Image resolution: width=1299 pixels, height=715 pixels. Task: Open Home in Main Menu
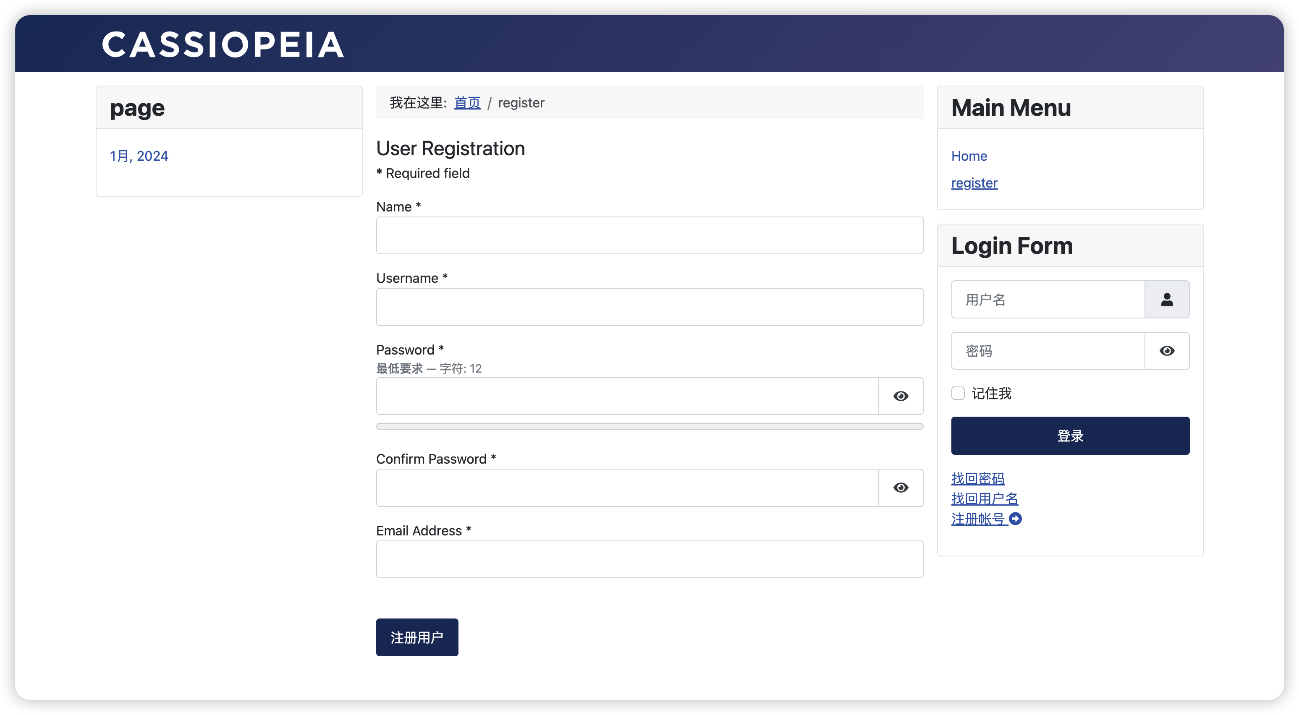pos(969,156)
